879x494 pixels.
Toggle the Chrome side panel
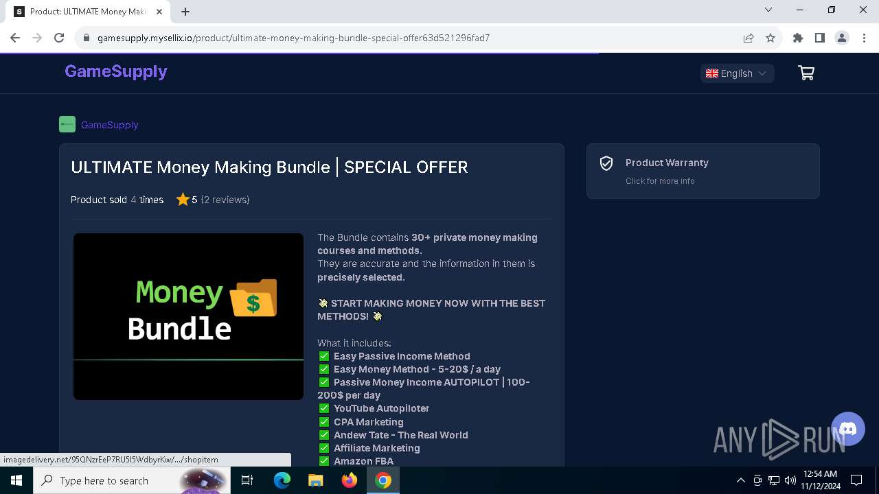click(x=820, y=38)
